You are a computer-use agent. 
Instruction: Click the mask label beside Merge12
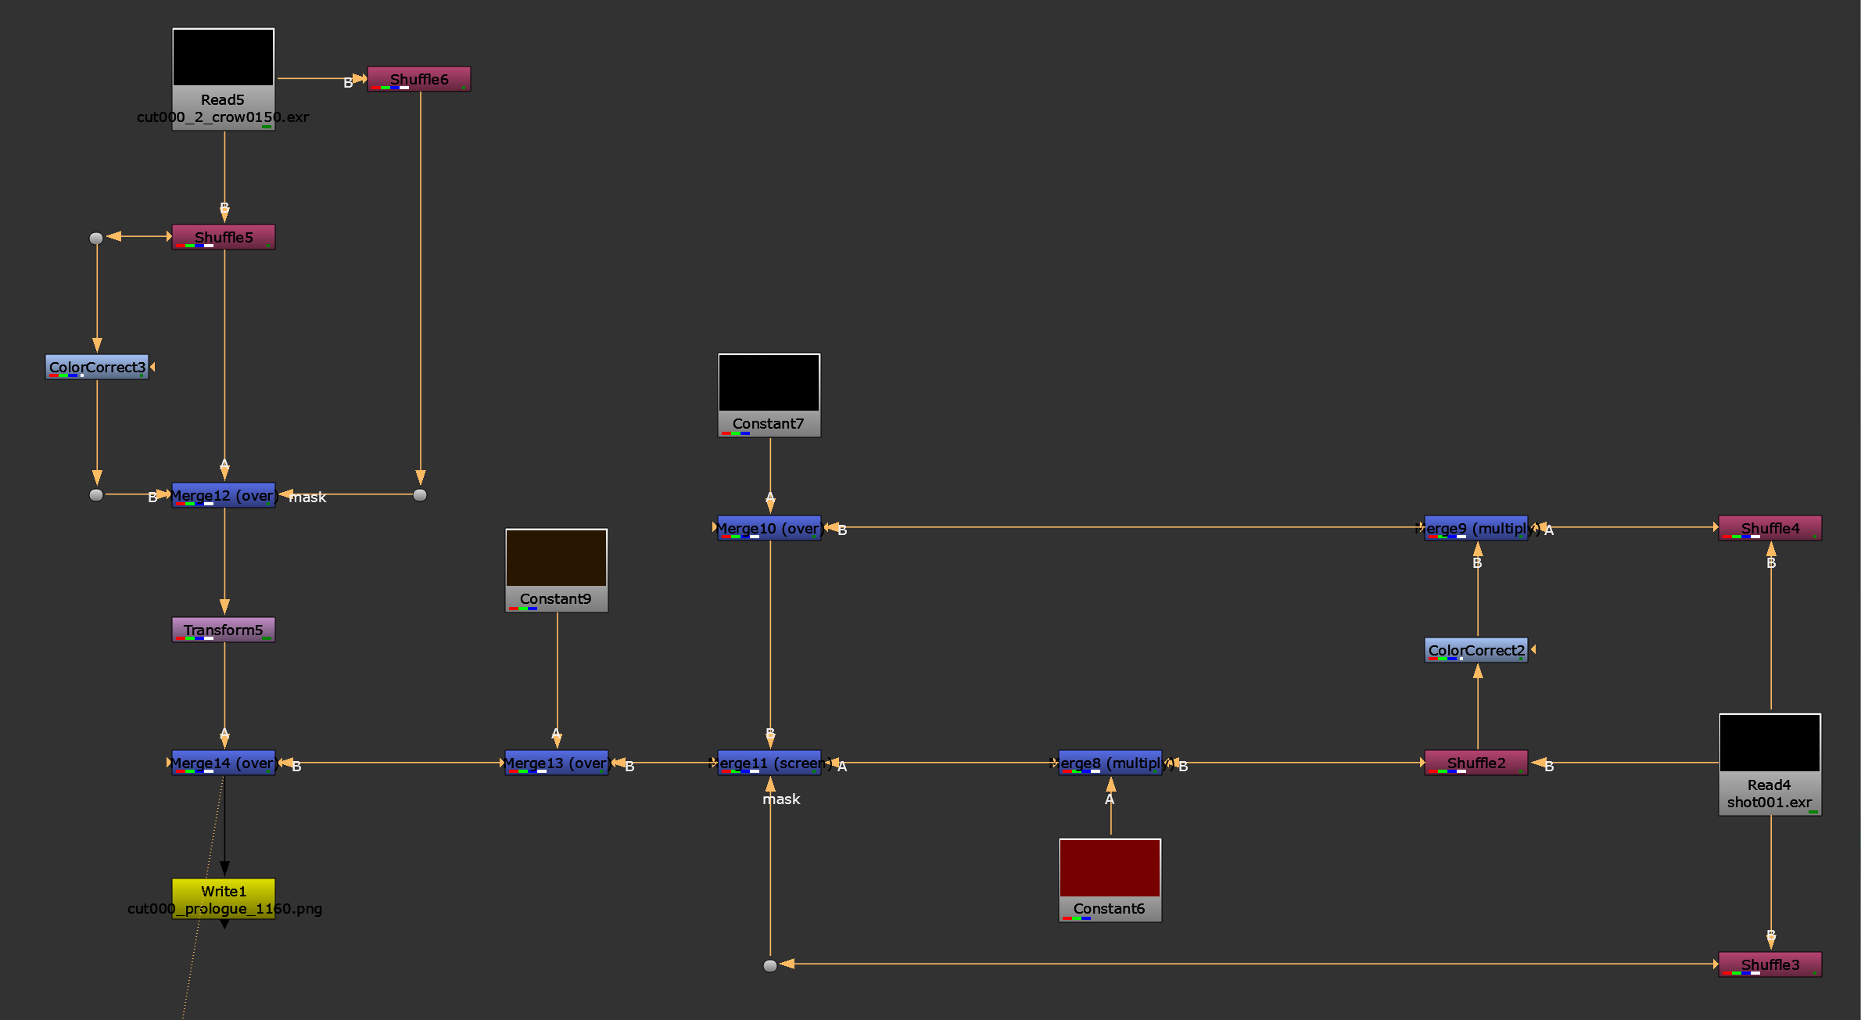[x=307, y=497]
